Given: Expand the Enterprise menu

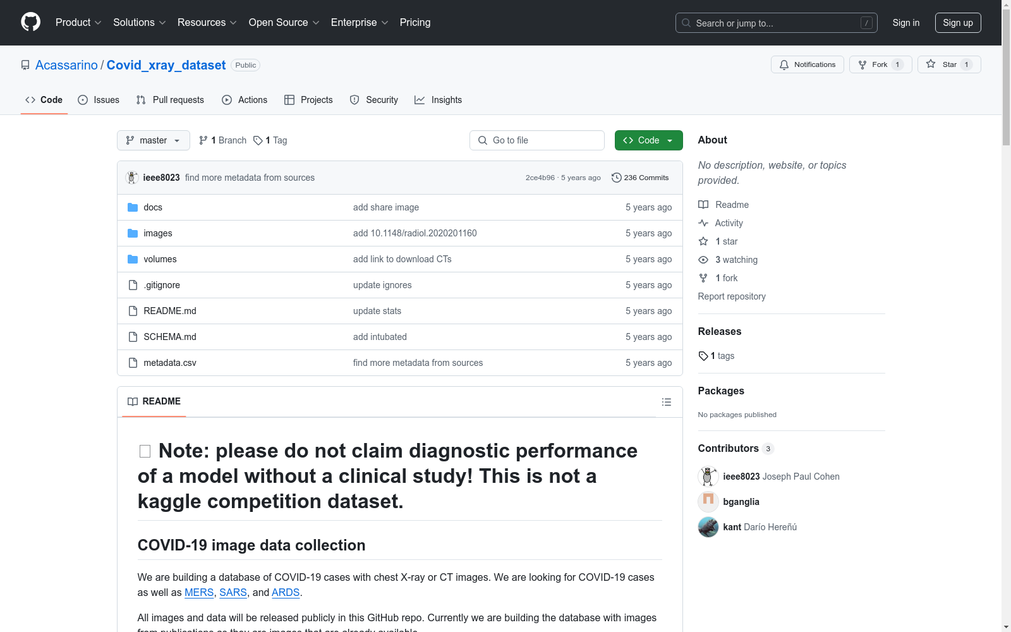Looking at the screenshot, I should click(x=360, y=23).
